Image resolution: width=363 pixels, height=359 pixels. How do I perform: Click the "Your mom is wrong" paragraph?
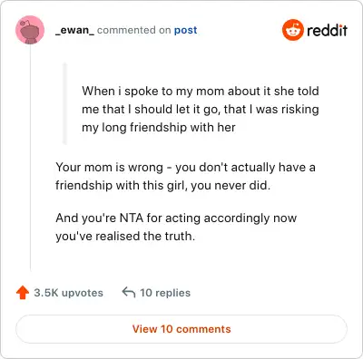185,176
